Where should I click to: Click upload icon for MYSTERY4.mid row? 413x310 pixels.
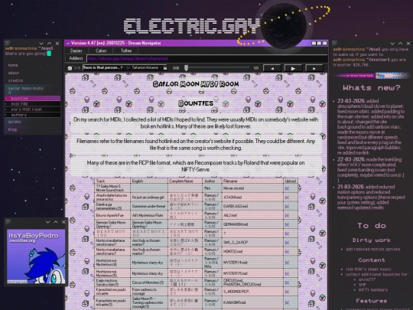tap(287, 263)
